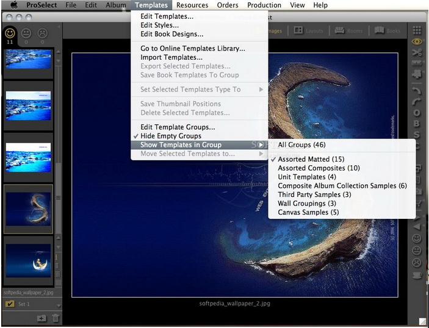This screenshot has width=429, height=328.
Task: Click the trash icon below thumbnail list
Action: [x=56, y=318]
